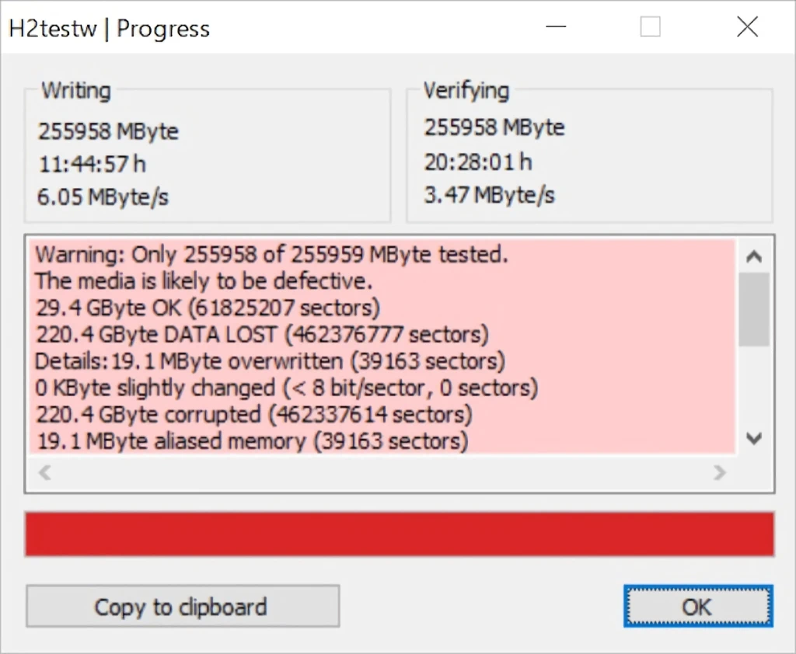Screen dimensions: 796x654
Task: Click the vertical scrollbar thumb in results log
Action: 754,309
